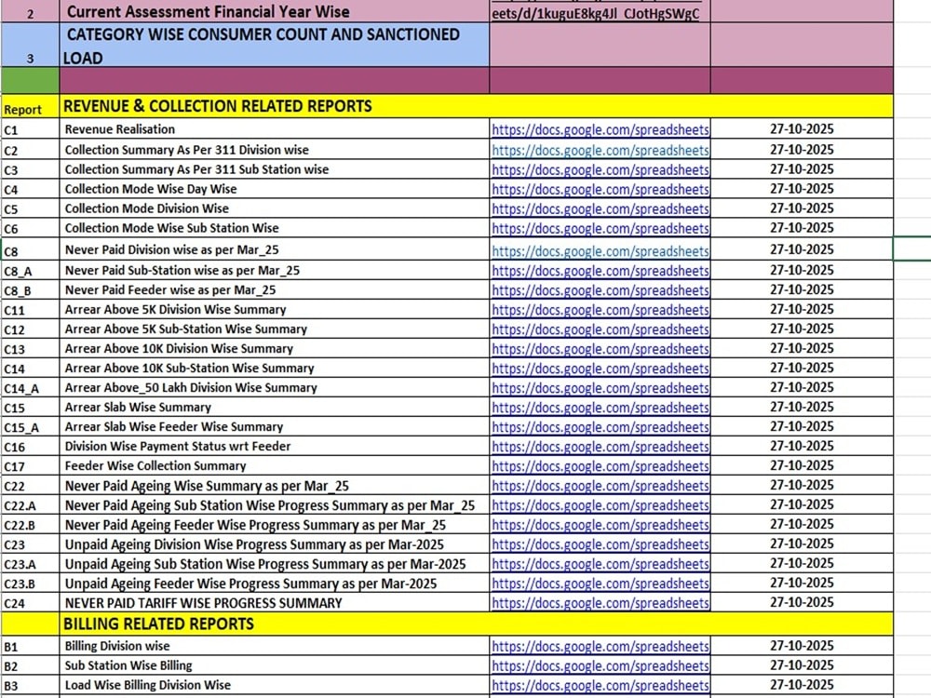Open link for Never Paid Feeder wise
Screen dimensions: 931x698
tap(600, 290)
